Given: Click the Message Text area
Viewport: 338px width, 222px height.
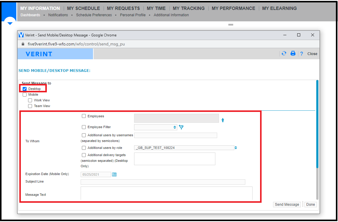Looking at the screenshot, I should (x=167, y=193).
